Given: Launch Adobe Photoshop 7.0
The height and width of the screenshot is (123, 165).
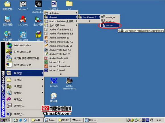Looking at the screenshot, I should click(x=61, y=50).
